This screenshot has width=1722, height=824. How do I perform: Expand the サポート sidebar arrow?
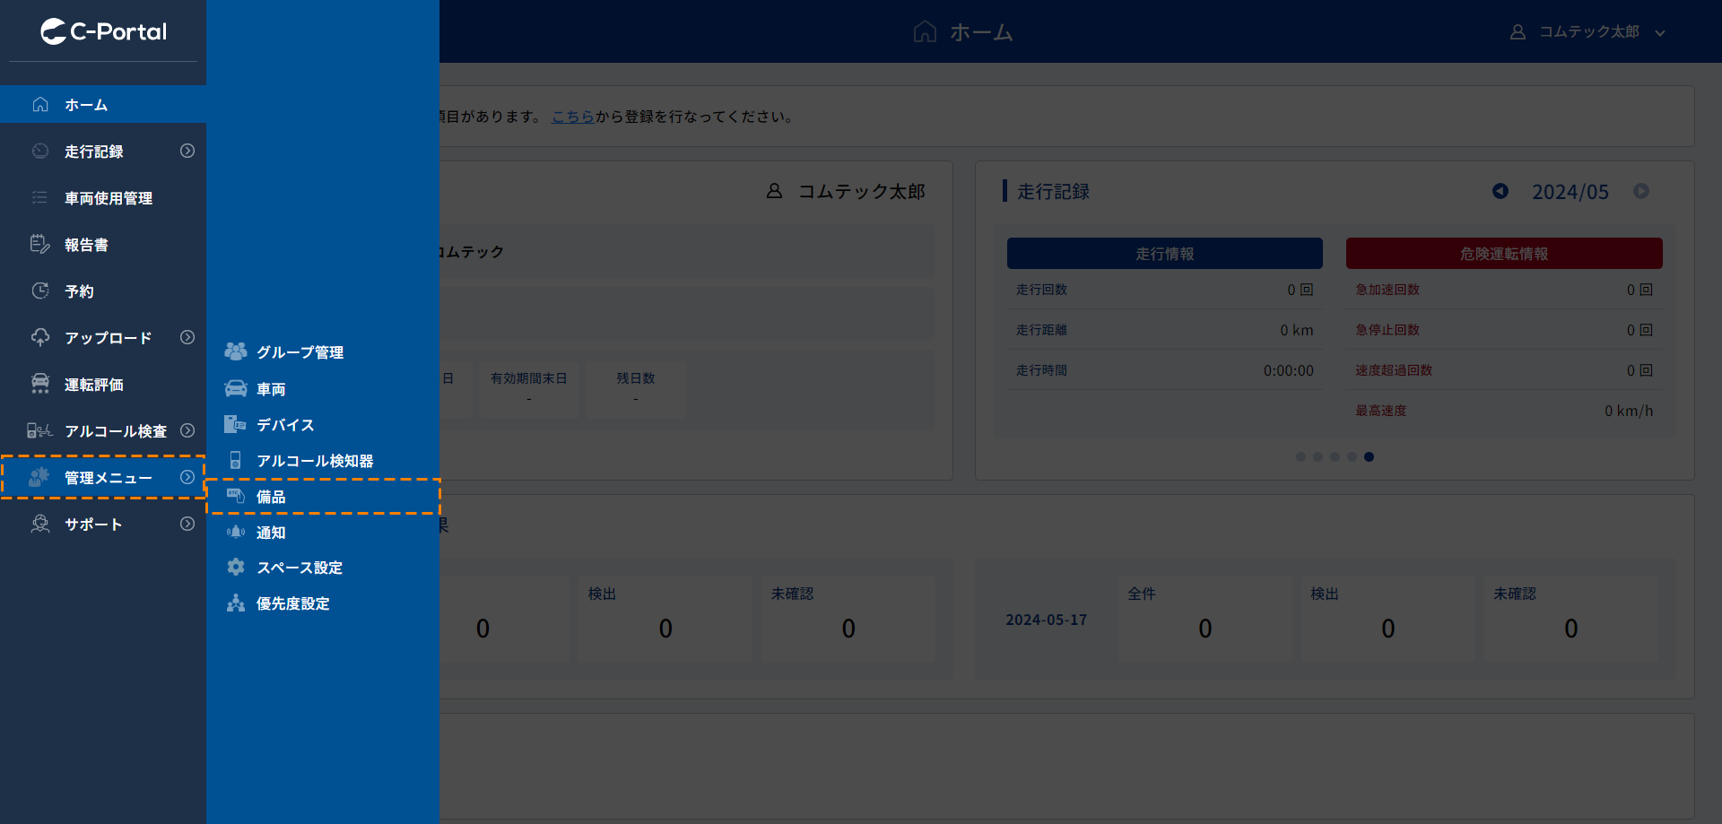187,524
